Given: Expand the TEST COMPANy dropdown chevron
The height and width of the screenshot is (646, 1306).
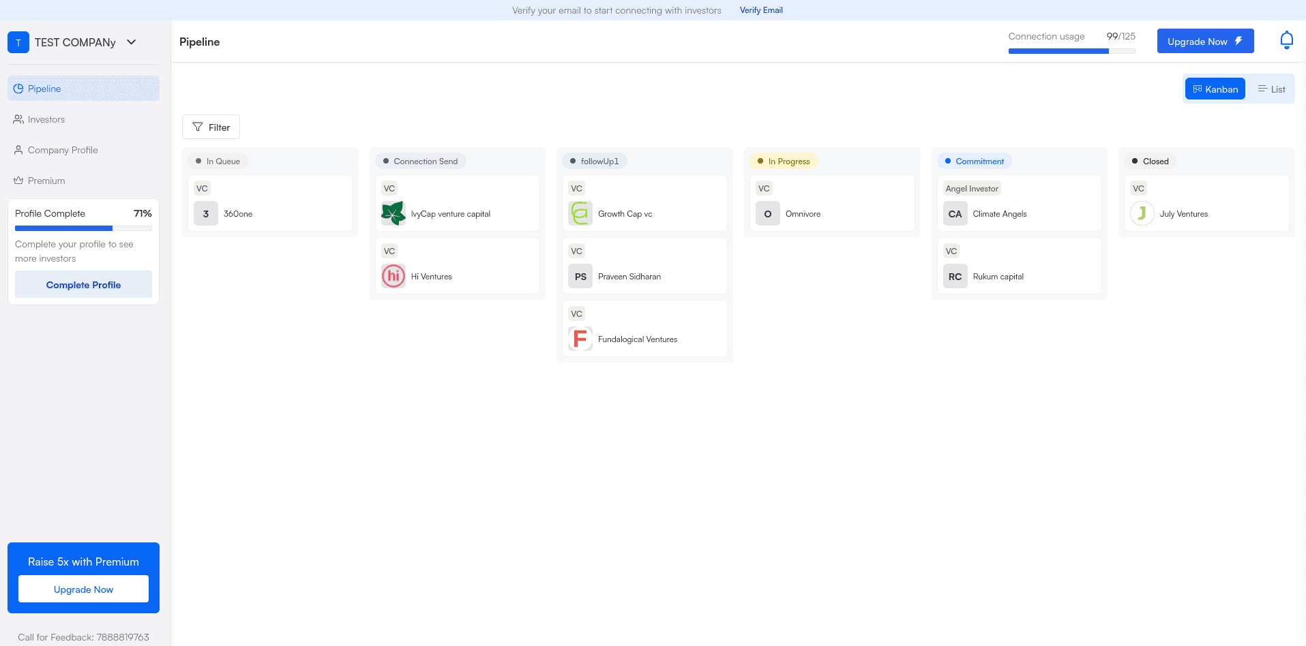Looking at the screenshot, I should (x=132, y=42).
